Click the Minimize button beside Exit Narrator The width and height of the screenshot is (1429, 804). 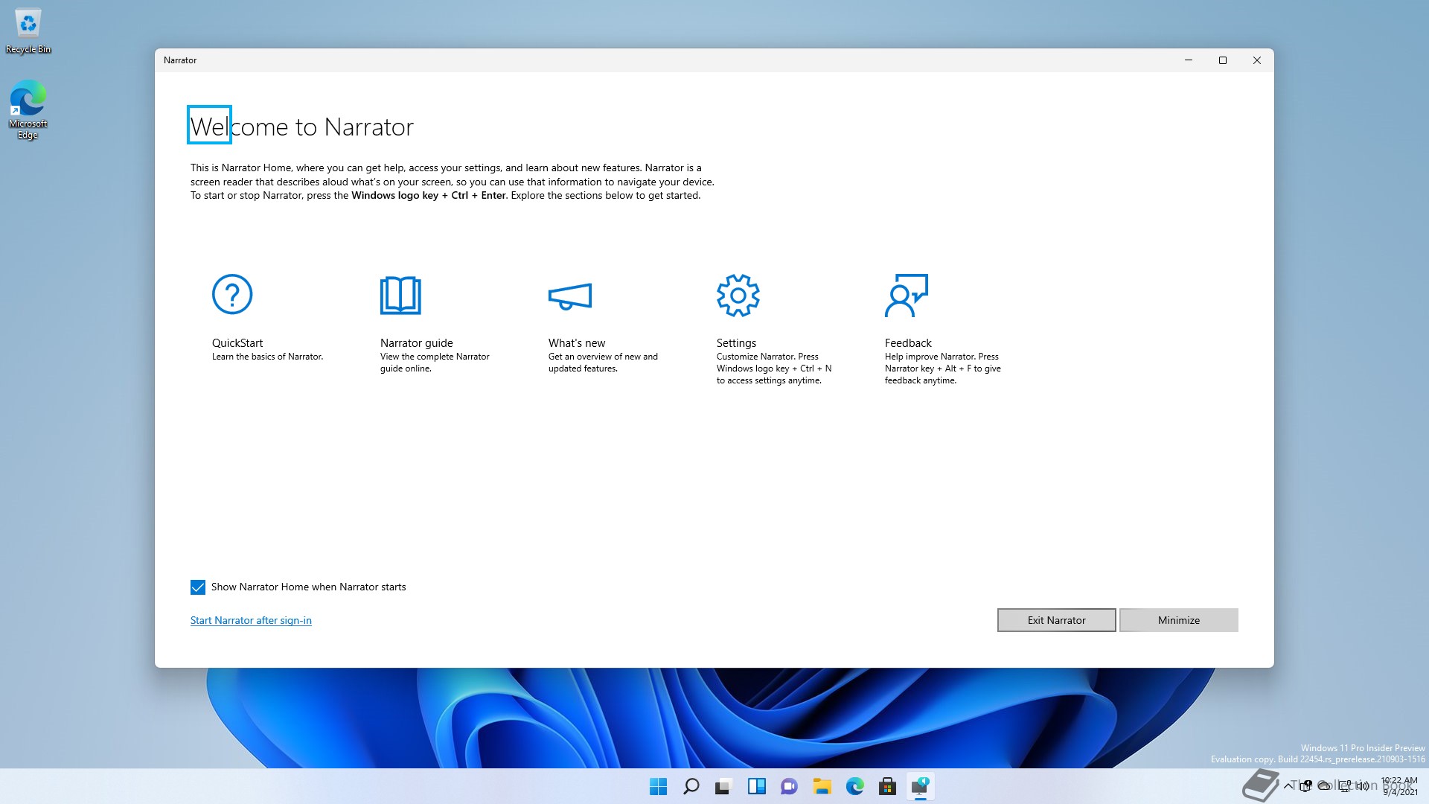1178,620
